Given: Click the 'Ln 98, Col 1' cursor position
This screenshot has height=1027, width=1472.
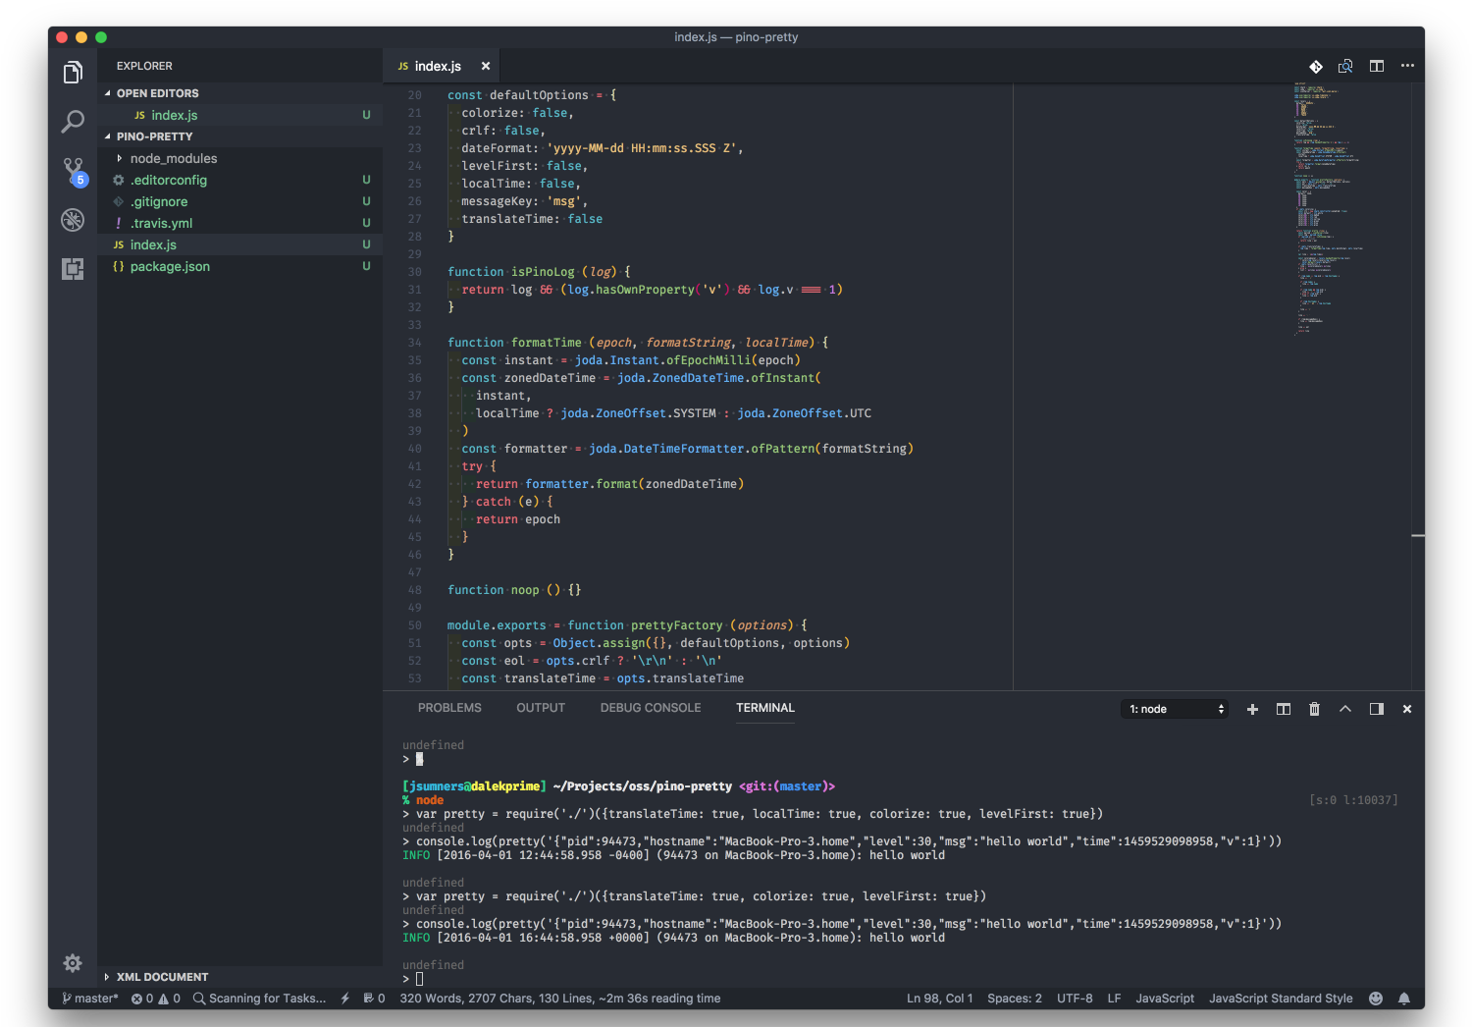Looking at the screenshot, I should tap(940, 999).
